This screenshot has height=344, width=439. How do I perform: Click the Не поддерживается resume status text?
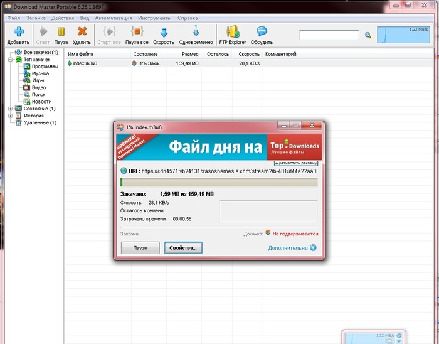click(295, 234)
